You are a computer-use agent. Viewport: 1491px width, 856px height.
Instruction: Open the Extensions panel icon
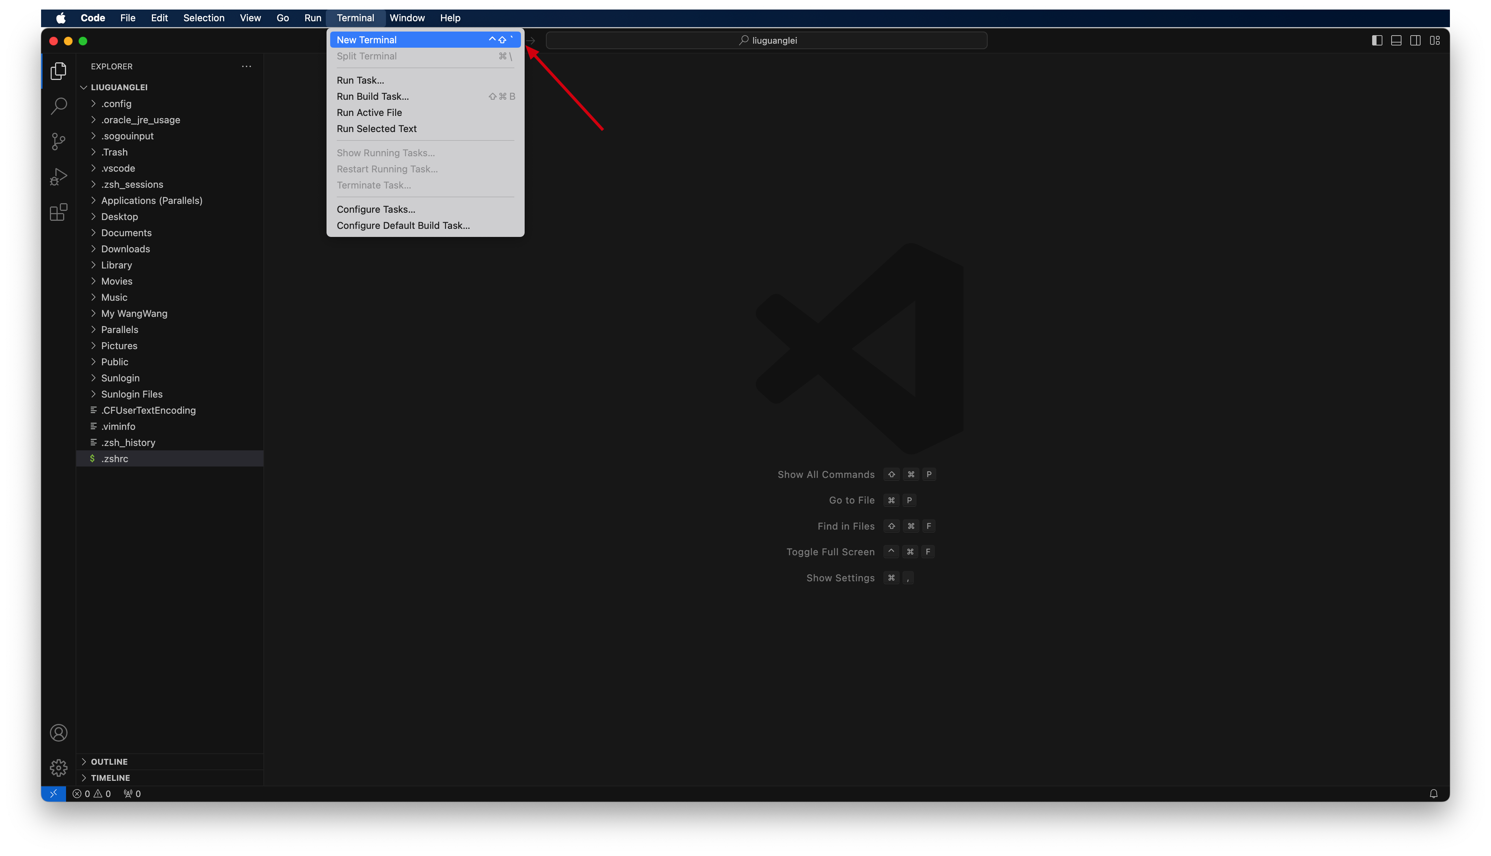pyautogui.click(x=58, y=212)
